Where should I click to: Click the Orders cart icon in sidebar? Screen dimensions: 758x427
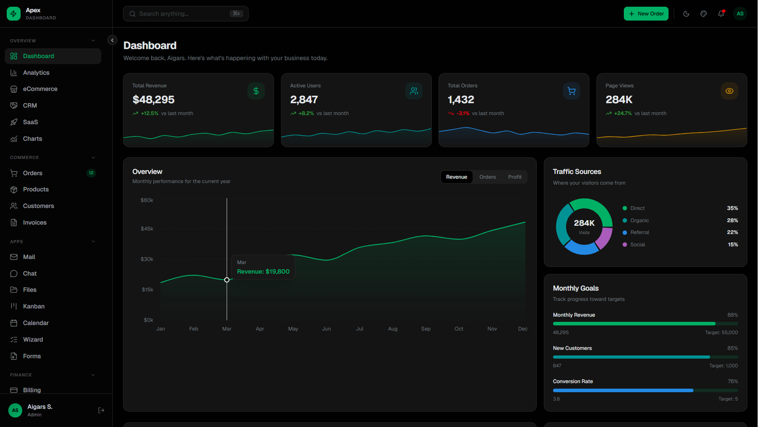click(14, 173)
